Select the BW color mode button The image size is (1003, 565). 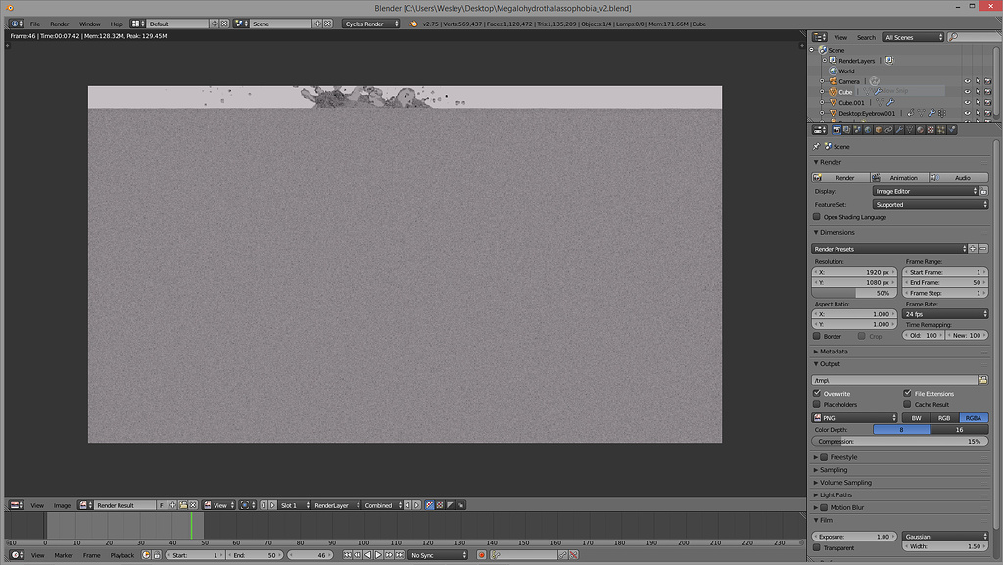(916, 418)
